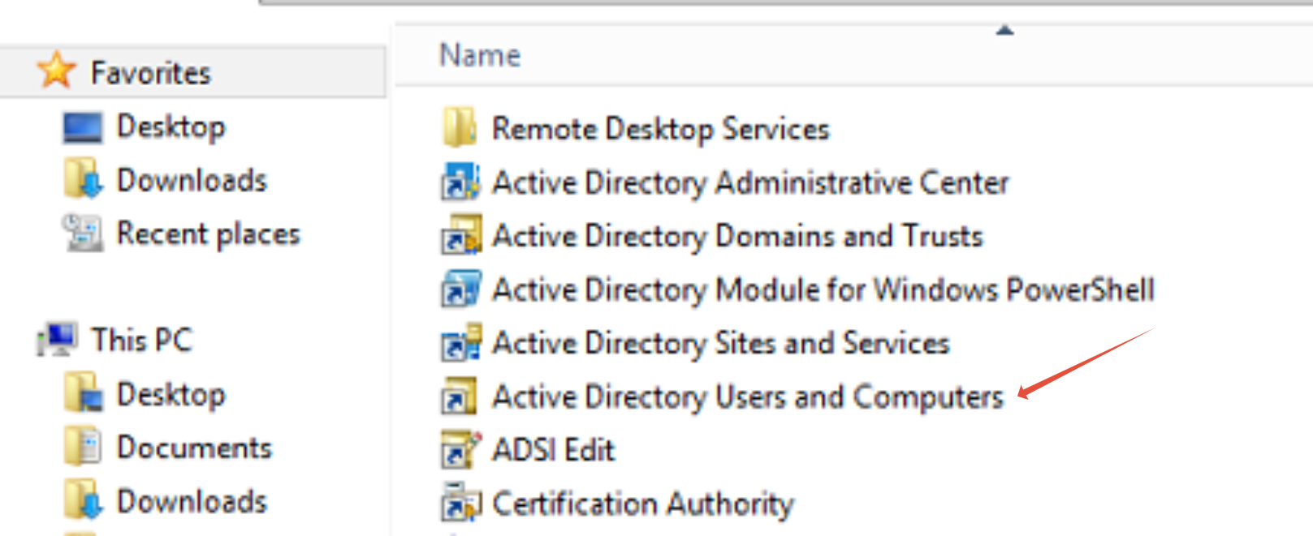1313x536 pixels.
Task: Select the ADSI Edit name
Action: [x=554, y=450]
